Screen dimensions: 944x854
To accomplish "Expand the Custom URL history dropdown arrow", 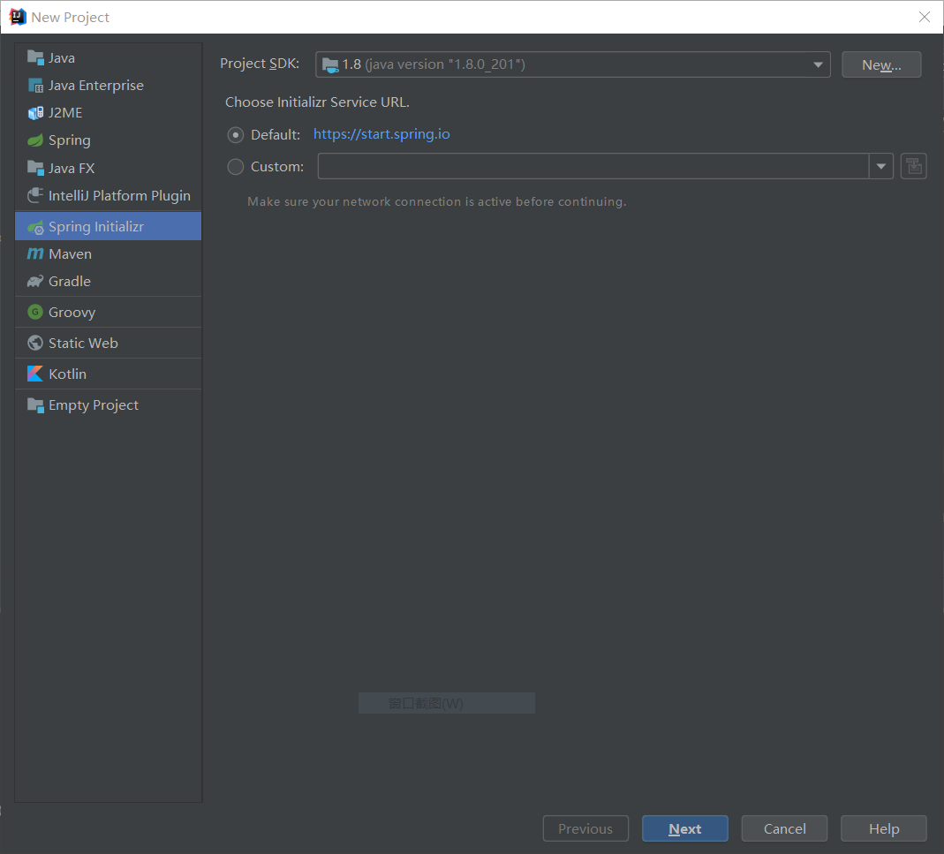I will click(x=880, y=166).
